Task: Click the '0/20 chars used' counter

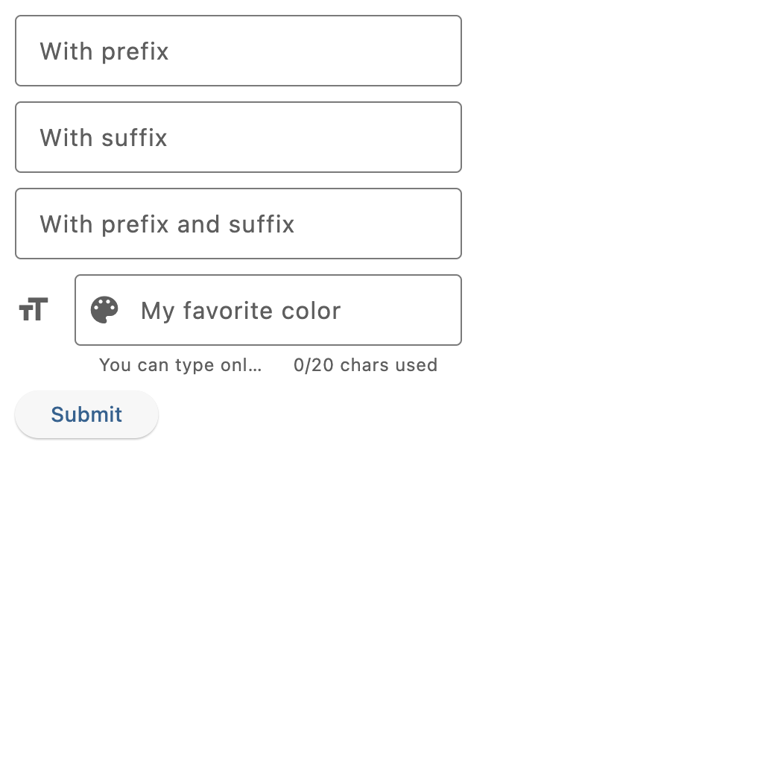Action: pyautogui.click(x=365, y=365)
